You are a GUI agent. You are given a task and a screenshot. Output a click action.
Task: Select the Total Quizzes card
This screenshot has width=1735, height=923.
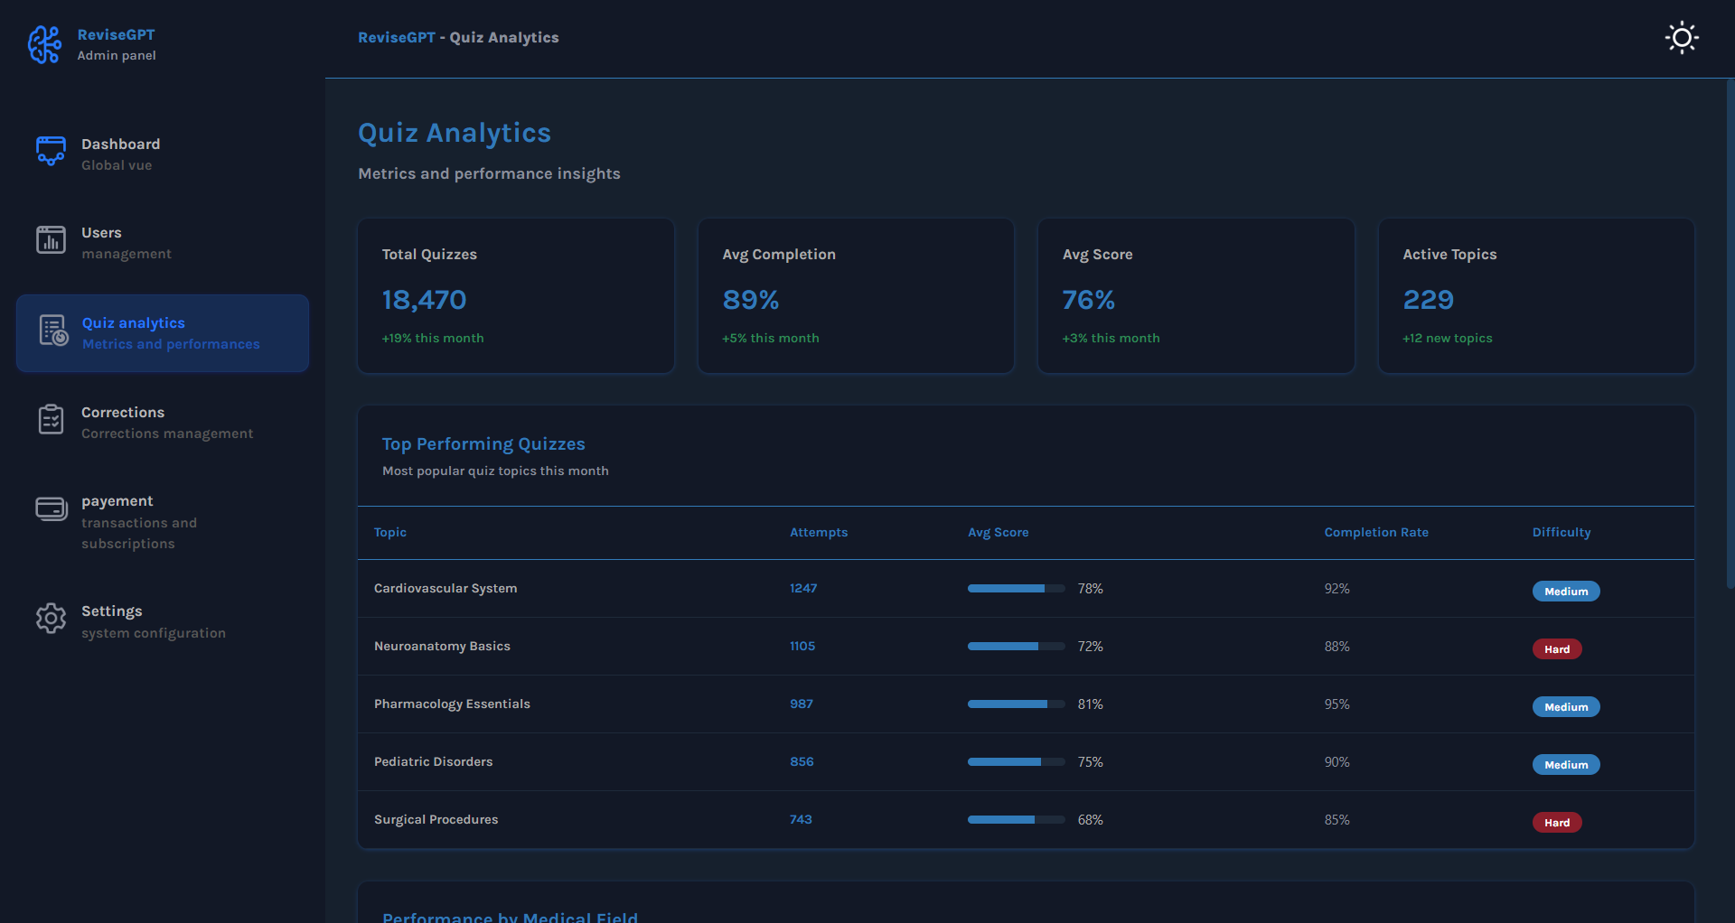click(516, 295)
